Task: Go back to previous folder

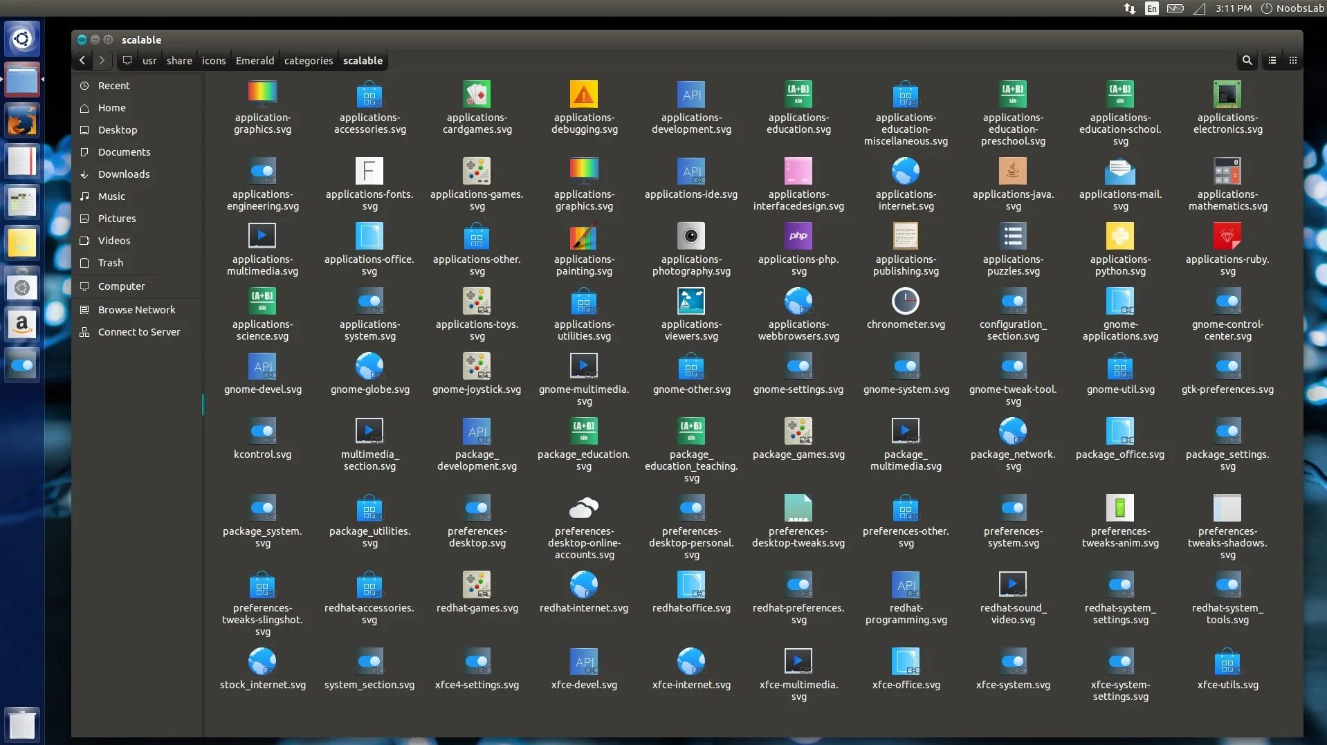Action: 82,60
